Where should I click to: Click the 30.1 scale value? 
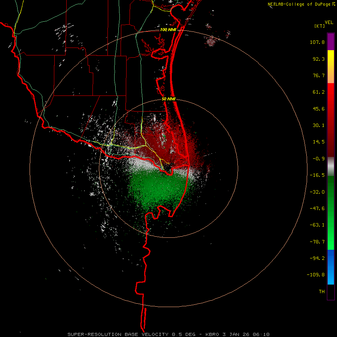pos(319,125)
